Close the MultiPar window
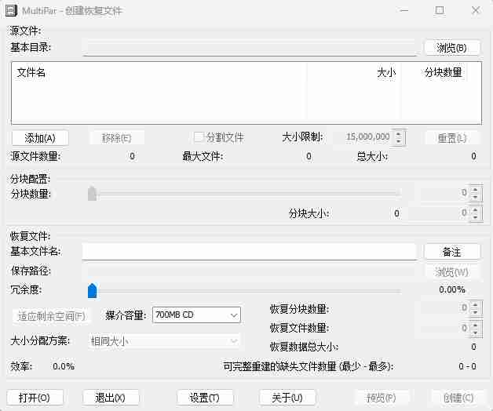Screen dimensions: 493x411 476,10
